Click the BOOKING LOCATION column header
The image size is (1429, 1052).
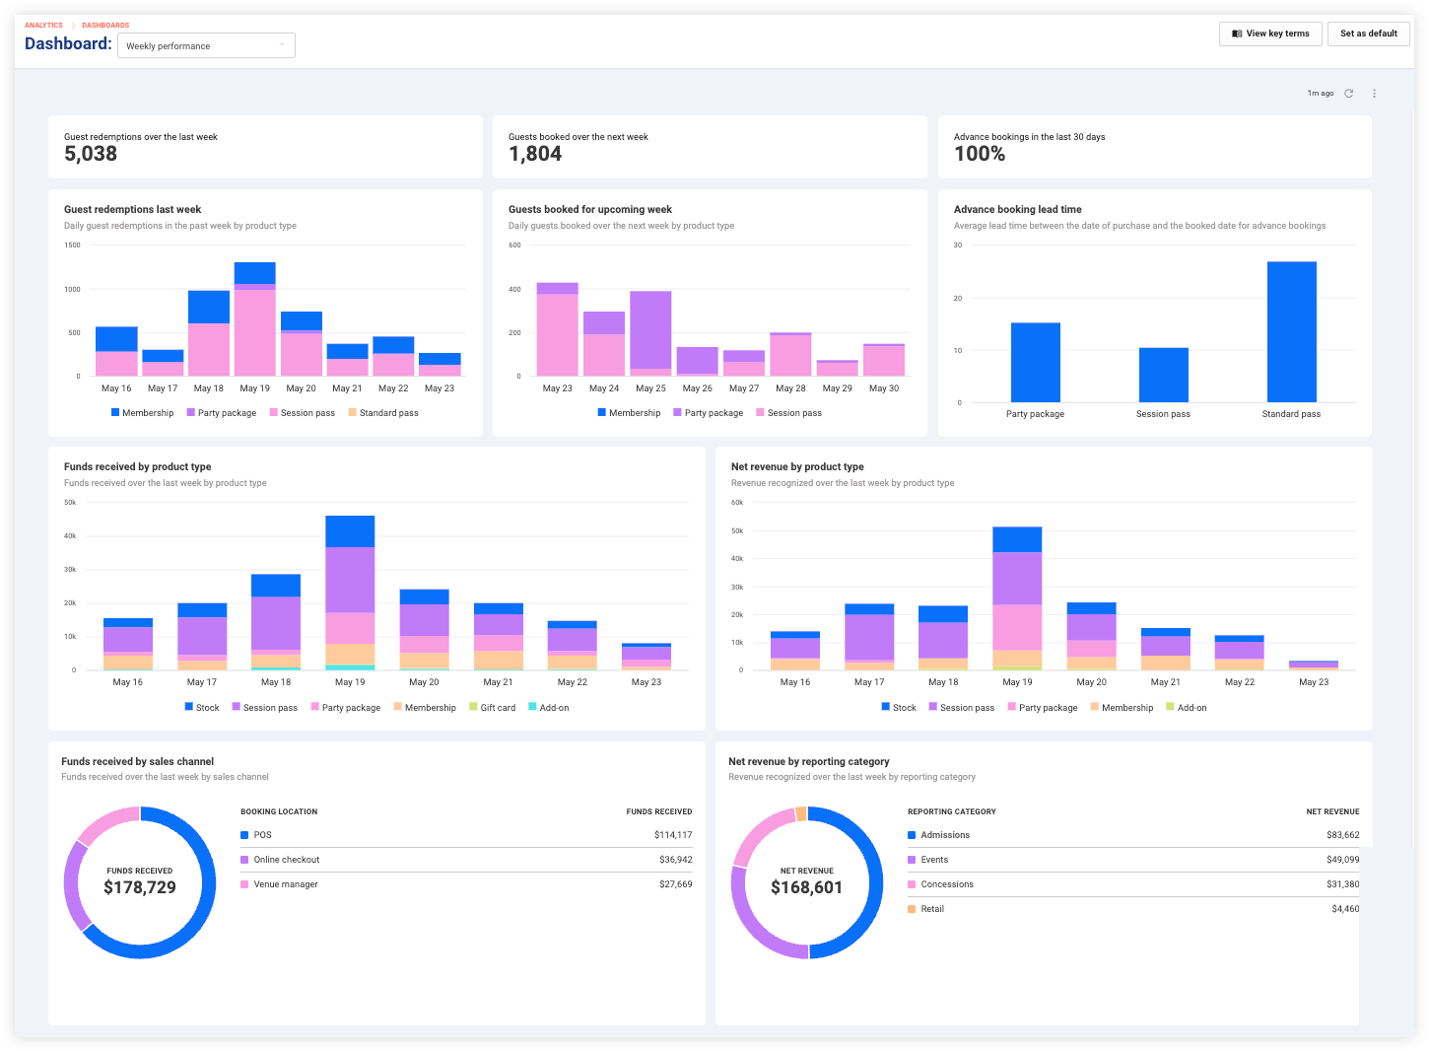[x=279, y=811]
